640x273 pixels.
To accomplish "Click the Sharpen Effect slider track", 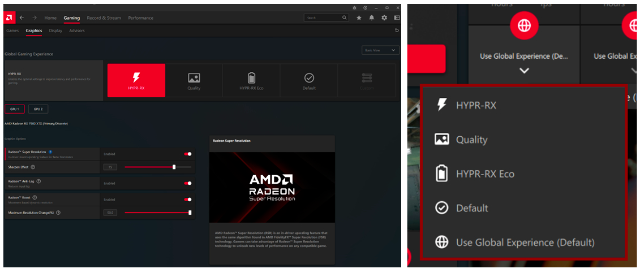I will coord(158,167).
